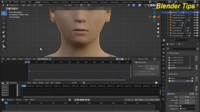The image size is (200, 112).
Task: Open the Object properties orange square tab
Action: pyautogui.click(x=163, y=73)
